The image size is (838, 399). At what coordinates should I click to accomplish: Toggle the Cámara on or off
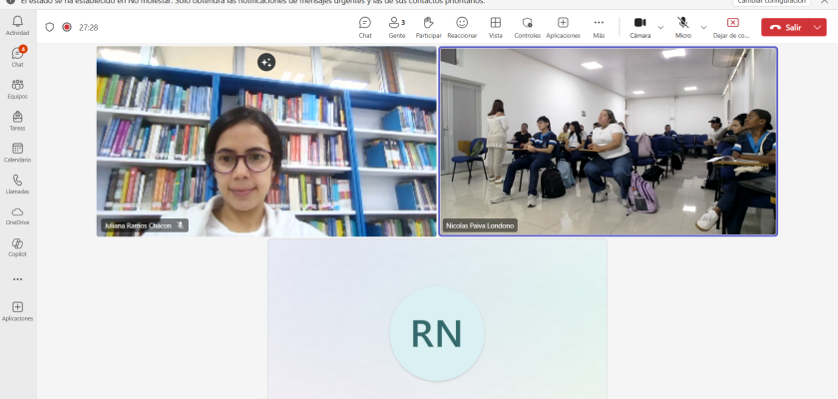coord(639,27)
